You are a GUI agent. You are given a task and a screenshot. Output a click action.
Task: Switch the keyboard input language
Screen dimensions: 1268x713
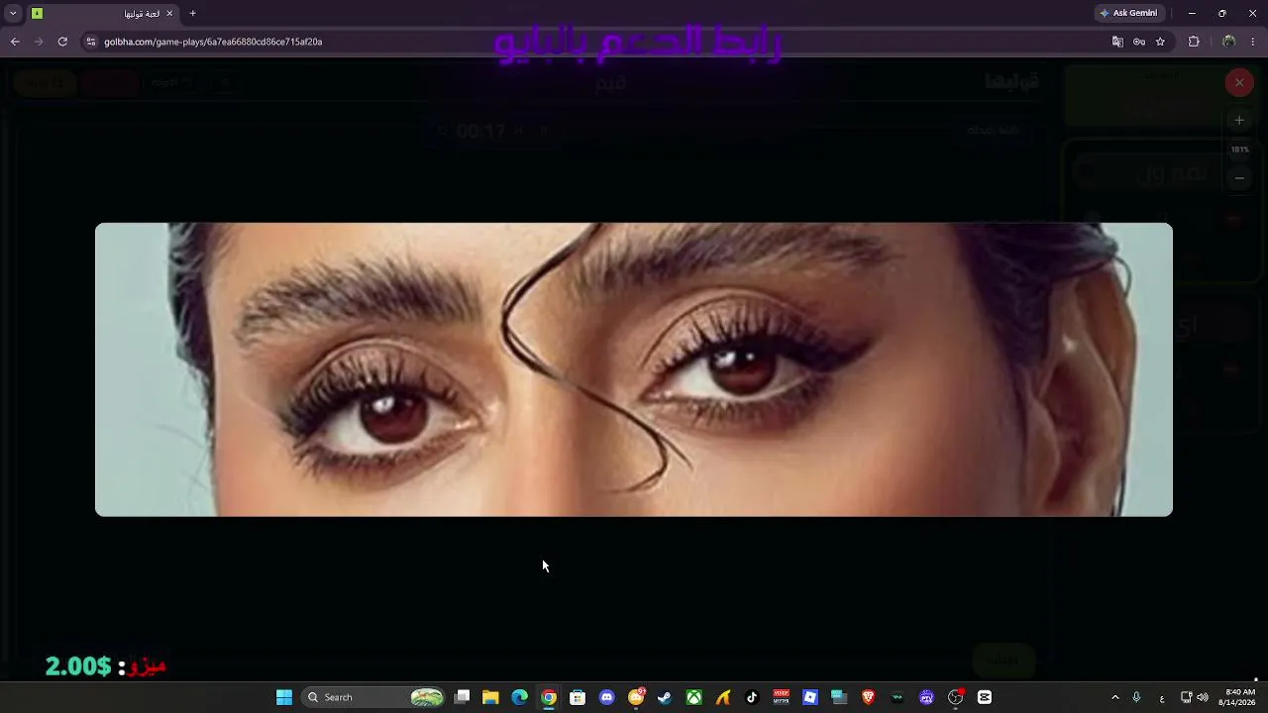click(1162, 697)
